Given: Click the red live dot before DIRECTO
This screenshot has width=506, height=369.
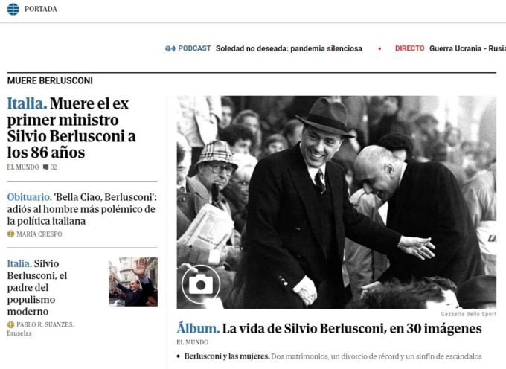Looking at the screenshot, I should [x=379, y=48].
